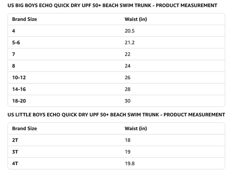
Task: Click Brand Size header in Little Boys table
Action: coord(25,129)
